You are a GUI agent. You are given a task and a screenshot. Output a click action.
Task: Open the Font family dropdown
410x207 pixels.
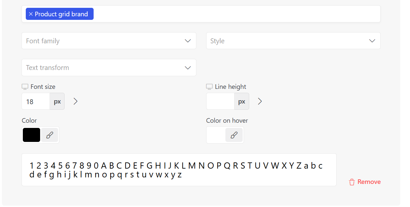pos(109,41)
